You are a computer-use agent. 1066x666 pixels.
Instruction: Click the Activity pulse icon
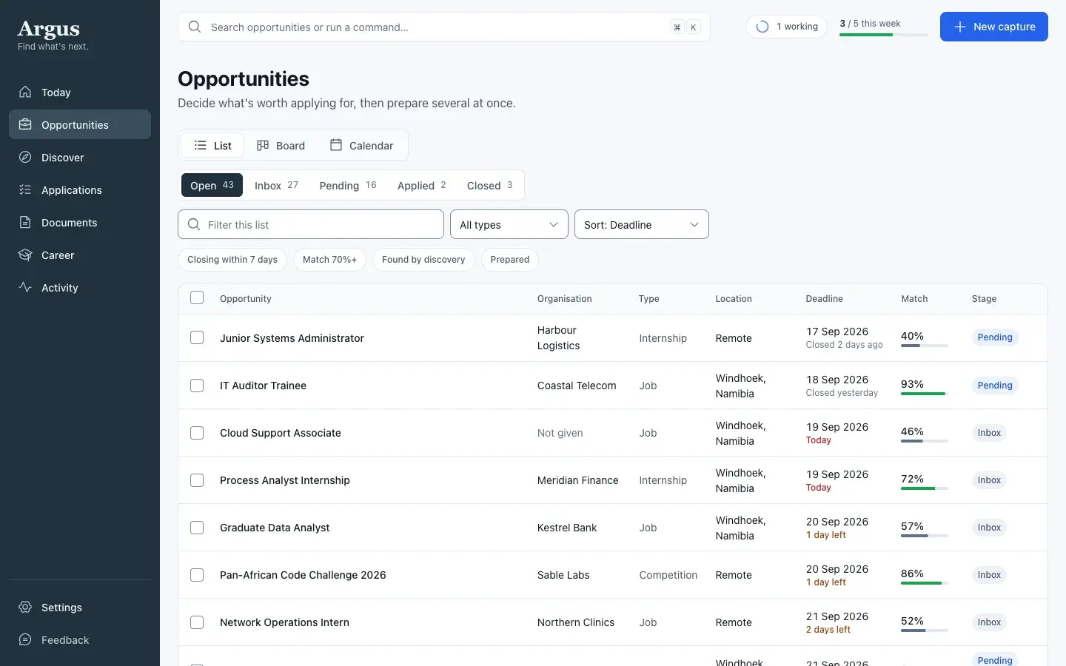click(25, 287)
